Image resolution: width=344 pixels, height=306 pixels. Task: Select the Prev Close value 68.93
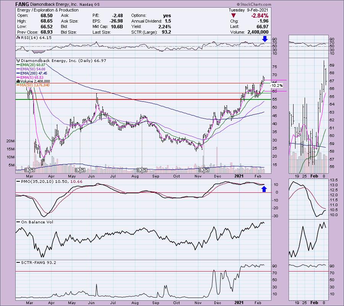[x=46, y=32]
